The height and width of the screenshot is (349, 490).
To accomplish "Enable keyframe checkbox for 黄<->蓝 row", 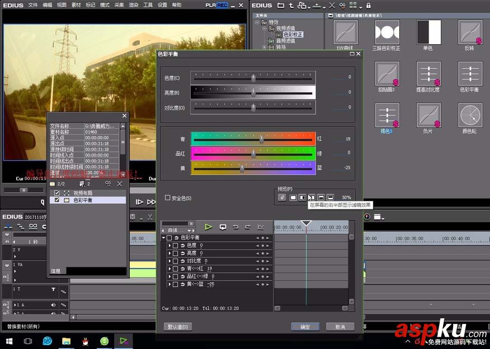I will click(x=175, y=284).
